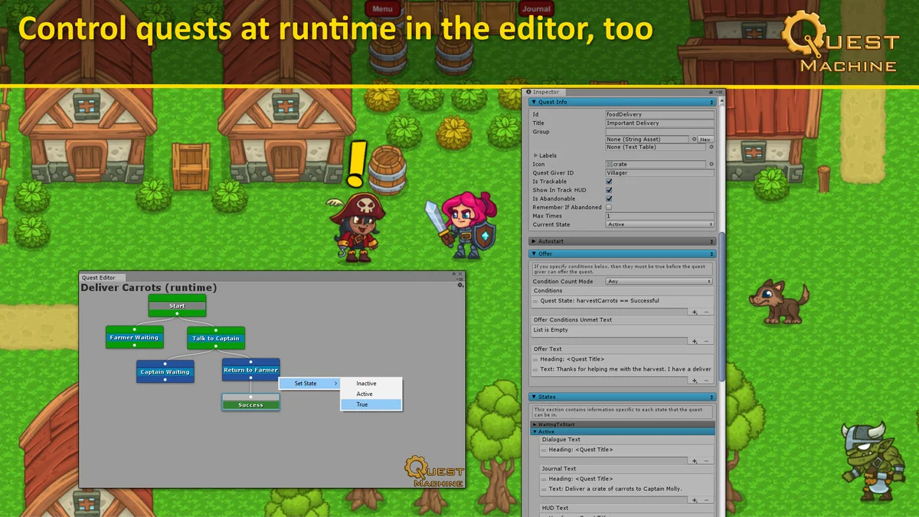The image size is (919, 517).
Task: Click the New button next to the String Asset field
Action: 705,139
